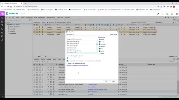Expand the Company 1 tree node

[x=7, y=28]
